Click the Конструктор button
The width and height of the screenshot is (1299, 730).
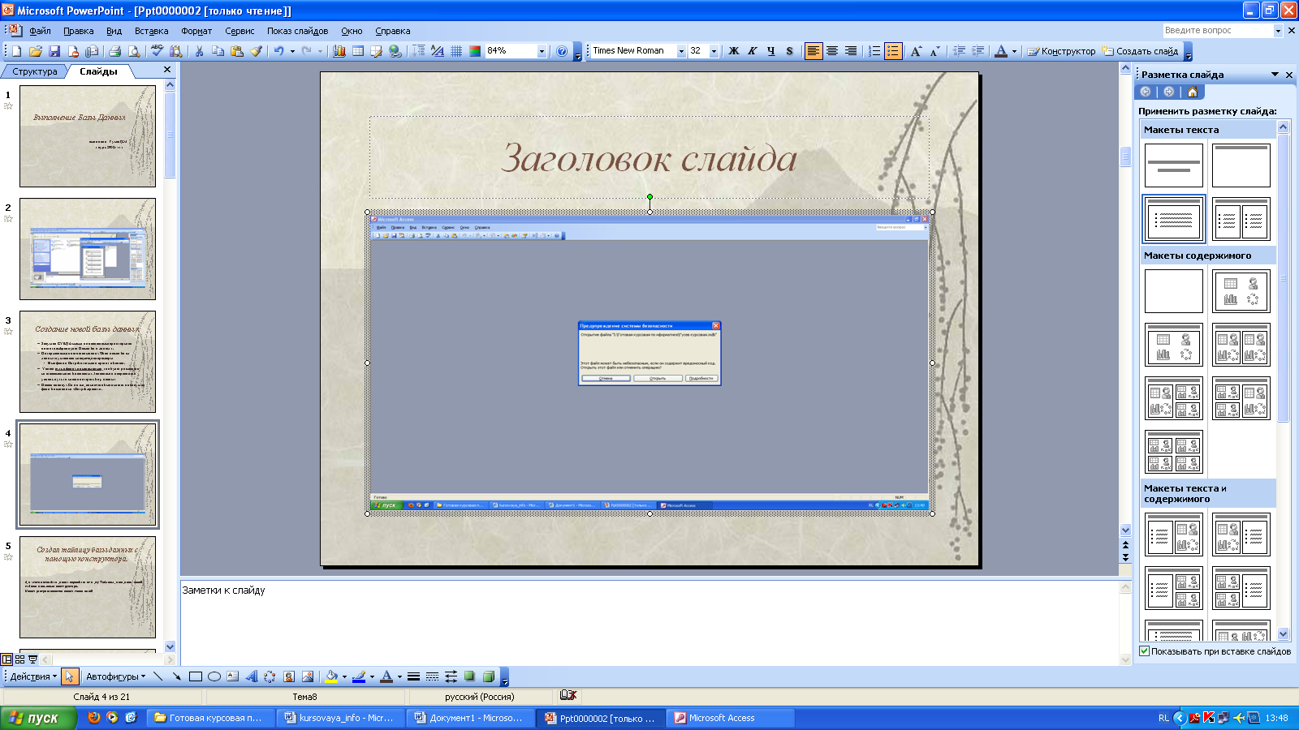coord(1061,51)
